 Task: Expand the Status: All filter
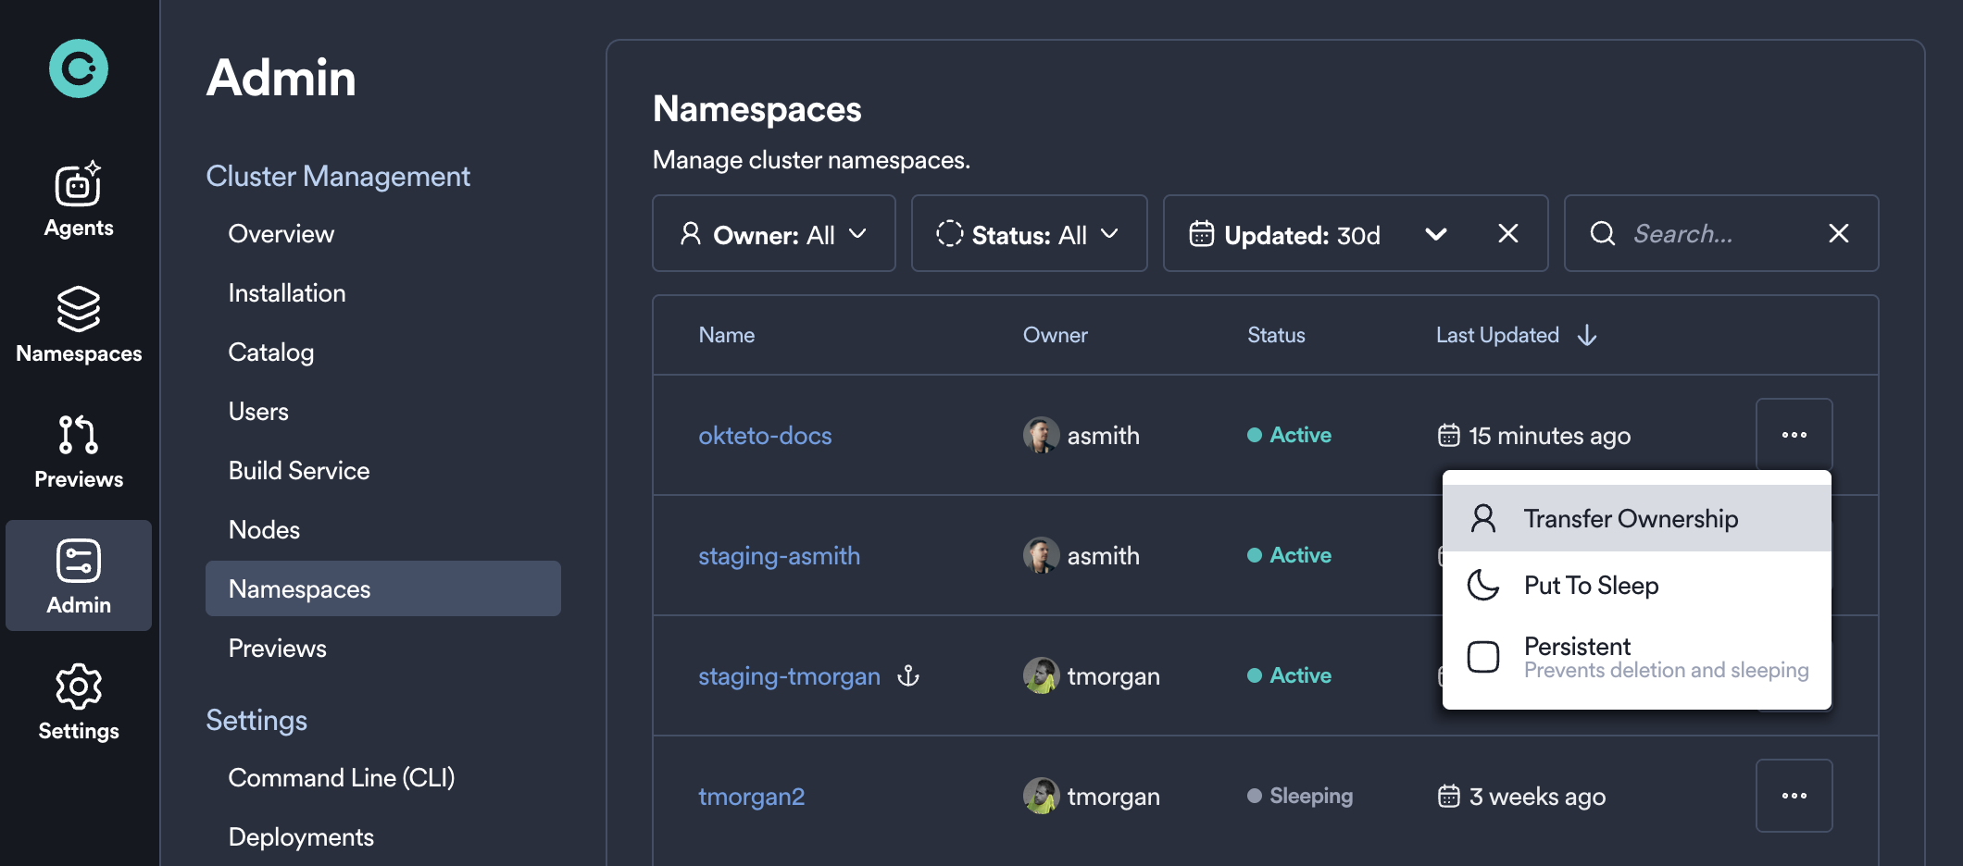click(1029, 234)
